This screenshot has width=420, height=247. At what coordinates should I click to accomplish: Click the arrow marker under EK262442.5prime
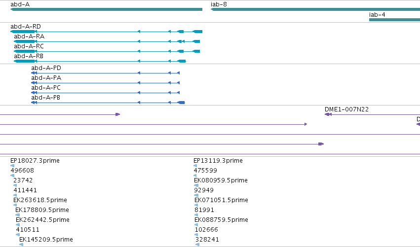pos(18,225)
